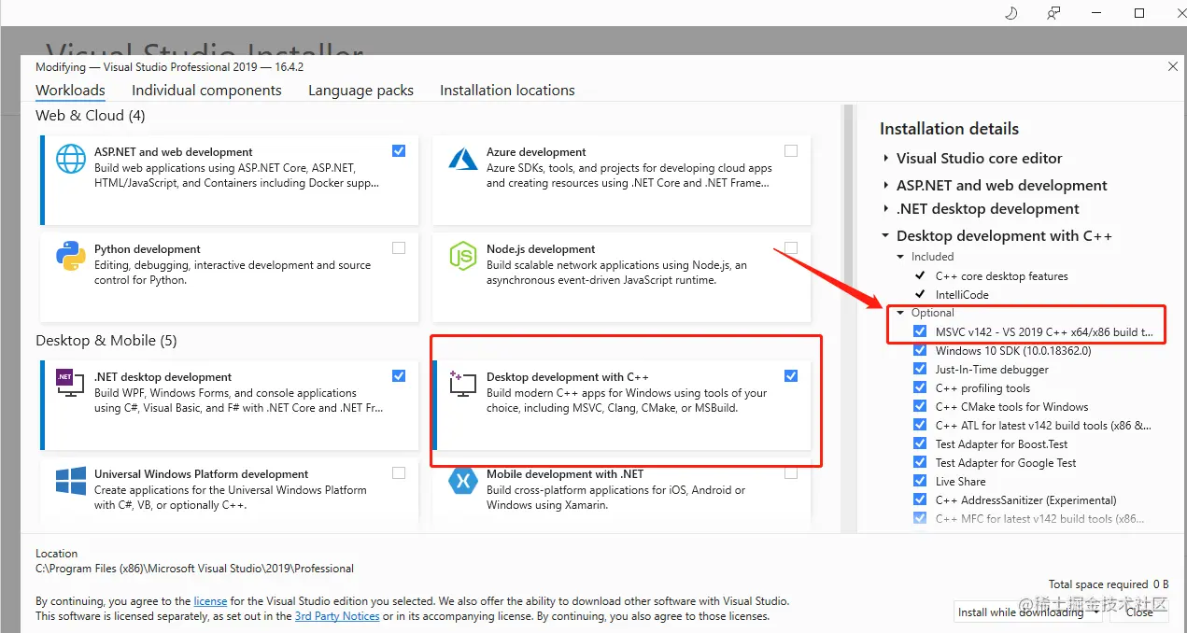Collapse the Included components section

[900, 257]
